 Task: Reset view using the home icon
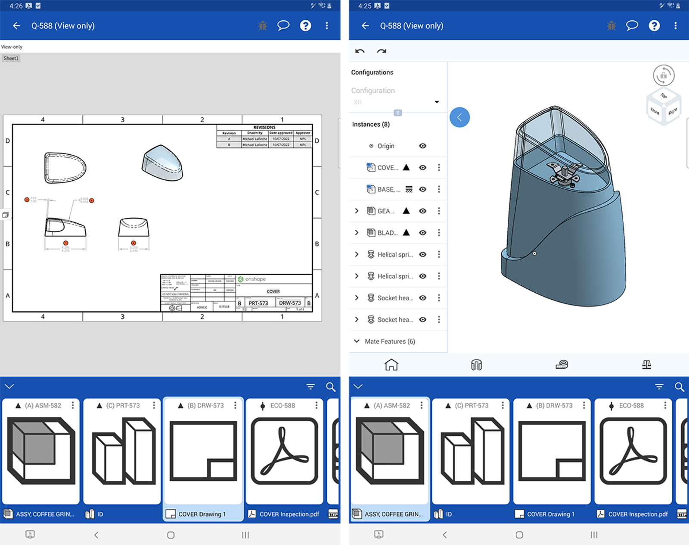click(x=392, y=365)
